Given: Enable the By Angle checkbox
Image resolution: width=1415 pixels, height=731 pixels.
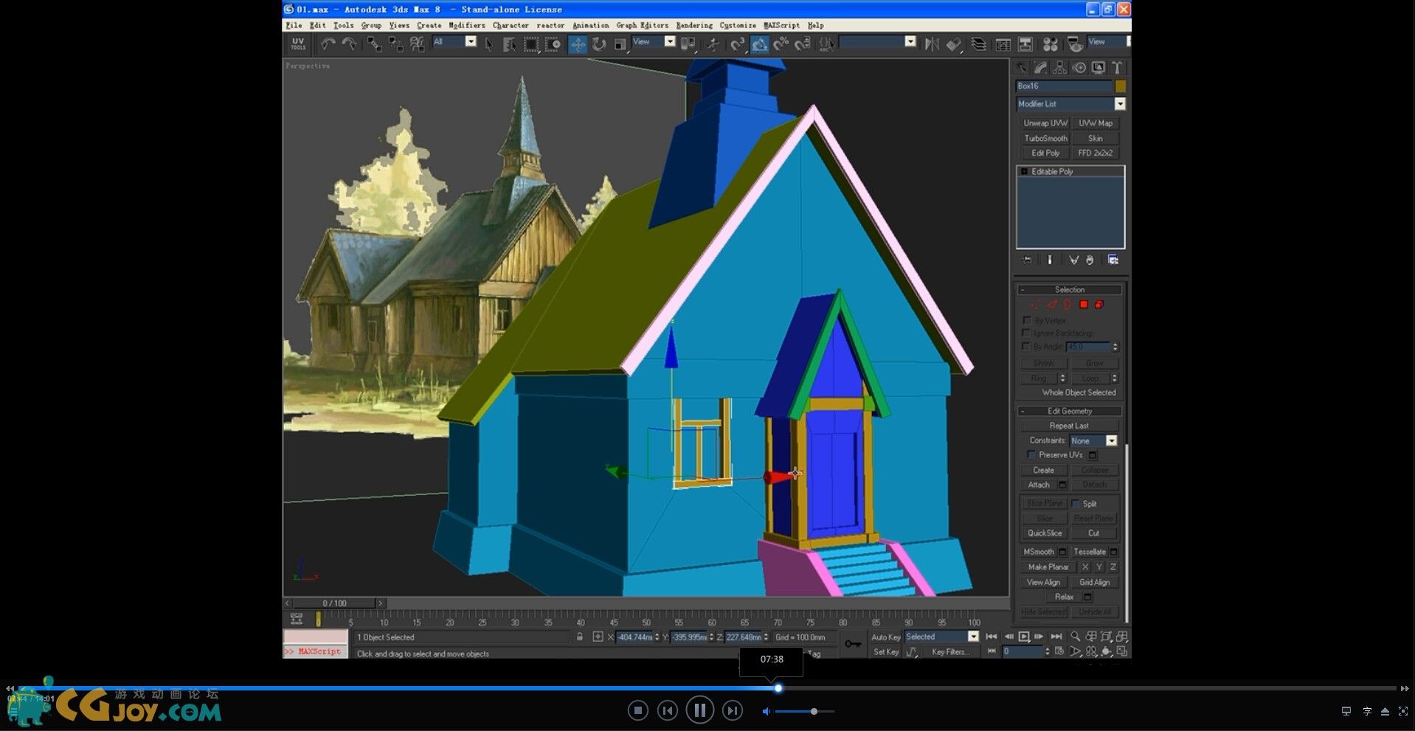Looking at the screenshot, I should [1027, 347].
